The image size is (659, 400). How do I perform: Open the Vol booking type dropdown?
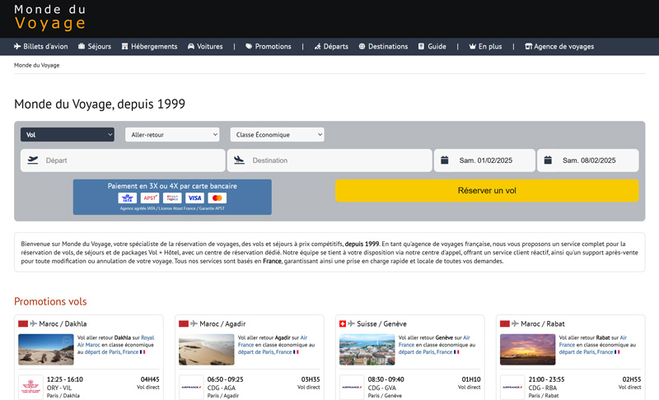tap(68, 134)
